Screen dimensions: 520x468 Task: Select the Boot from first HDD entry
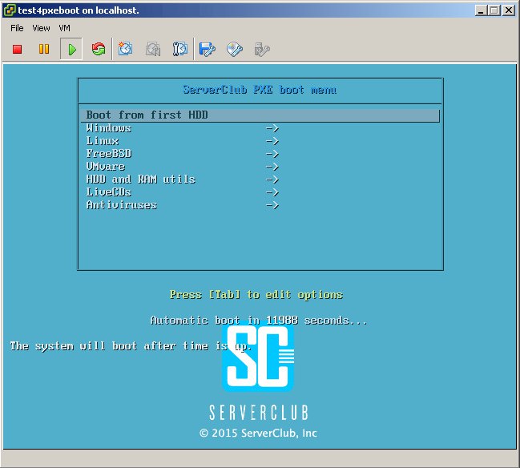point(260,115)
